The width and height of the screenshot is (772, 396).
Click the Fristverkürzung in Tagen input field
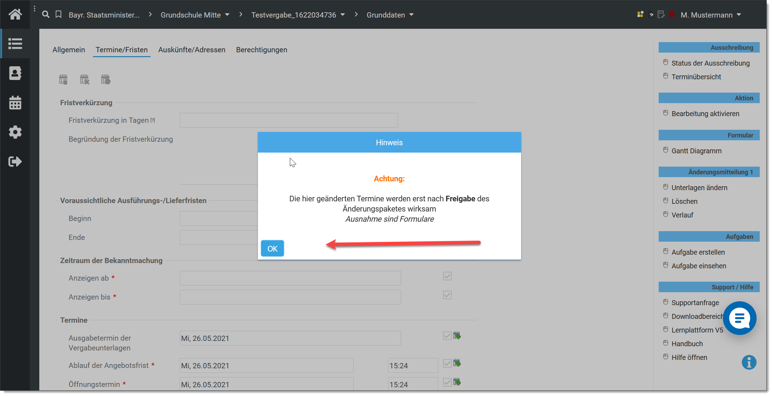pos(288,120)
